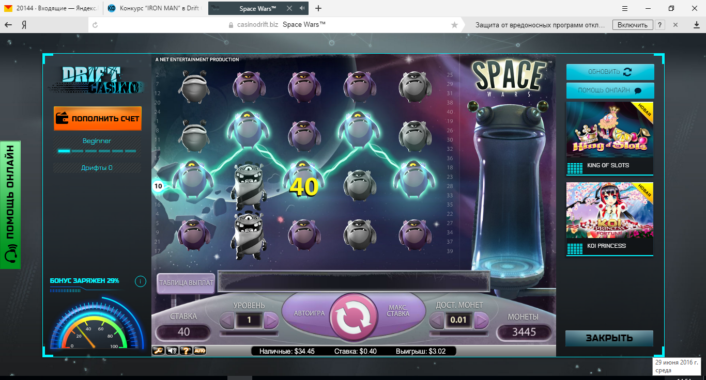The width and height of the screenshot is (706, 380).
Task: Click the Beginner rank label
Action: coord(97,141)
